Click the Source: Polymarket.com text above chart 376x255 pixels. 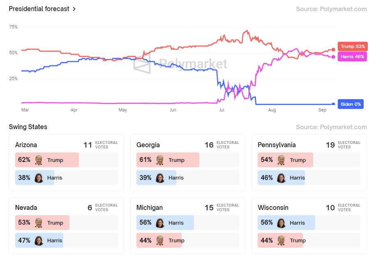(x=331, y=9)
